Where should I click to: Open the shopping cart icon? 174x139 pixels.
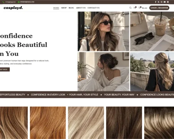pos(140,8)
